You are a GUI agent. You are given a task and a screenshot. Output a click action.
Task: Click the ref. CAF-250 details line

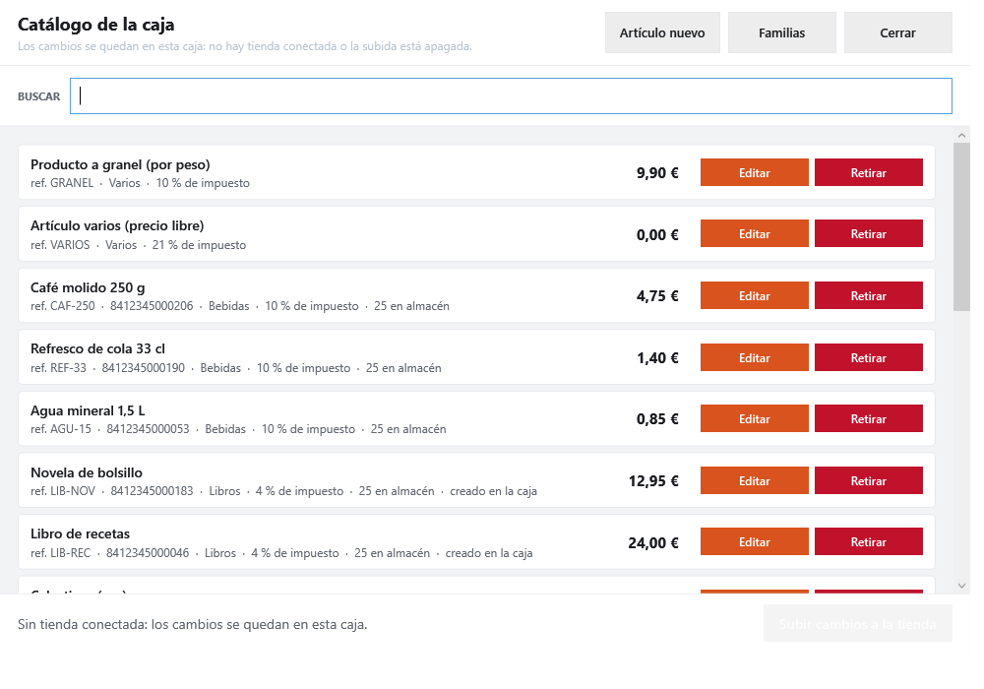[x=240, y=306]
